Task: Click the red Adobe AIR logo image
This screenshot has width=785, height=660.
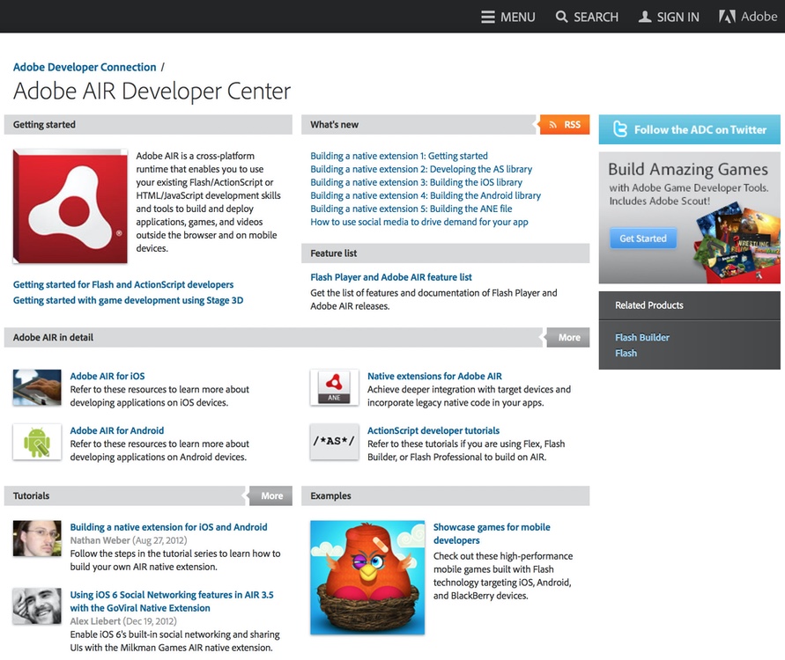Action: pos(70,206)
